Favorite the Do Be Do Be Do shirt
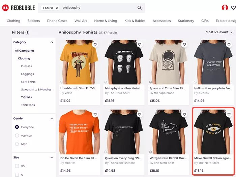The image size is (236, 177). [x=95, y=115]
